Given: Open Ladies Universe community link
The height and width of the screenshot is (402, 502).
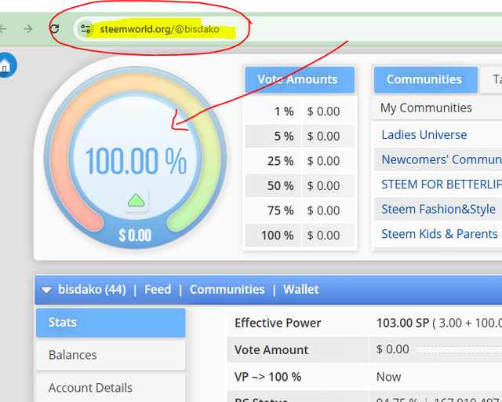Looking at the screenshot, I should (424, 134).
